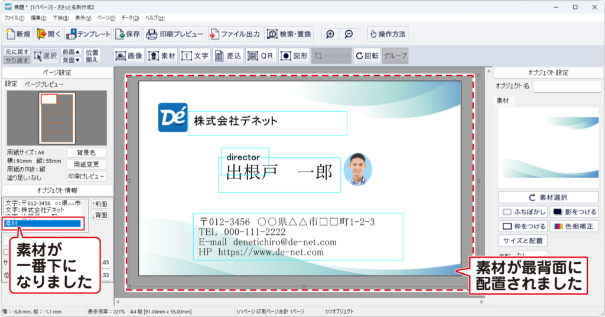Bring object forward with 前面▲

coord(71,51)
